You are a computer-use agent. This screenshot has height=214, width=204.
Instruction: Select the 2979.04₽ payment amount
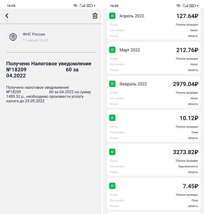click(185, 84)
